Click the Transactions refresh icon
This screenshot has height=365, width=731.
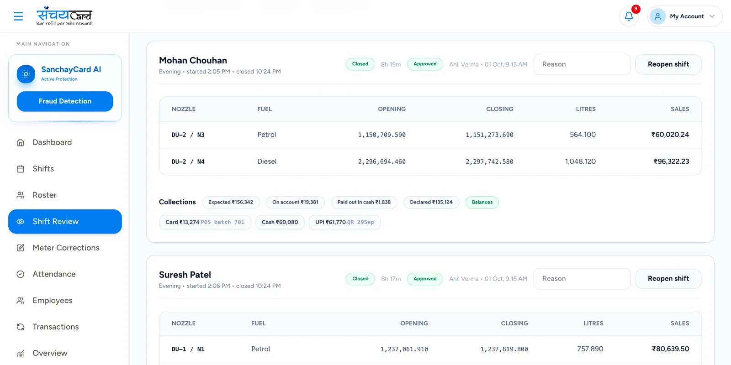tap(21, 327)
